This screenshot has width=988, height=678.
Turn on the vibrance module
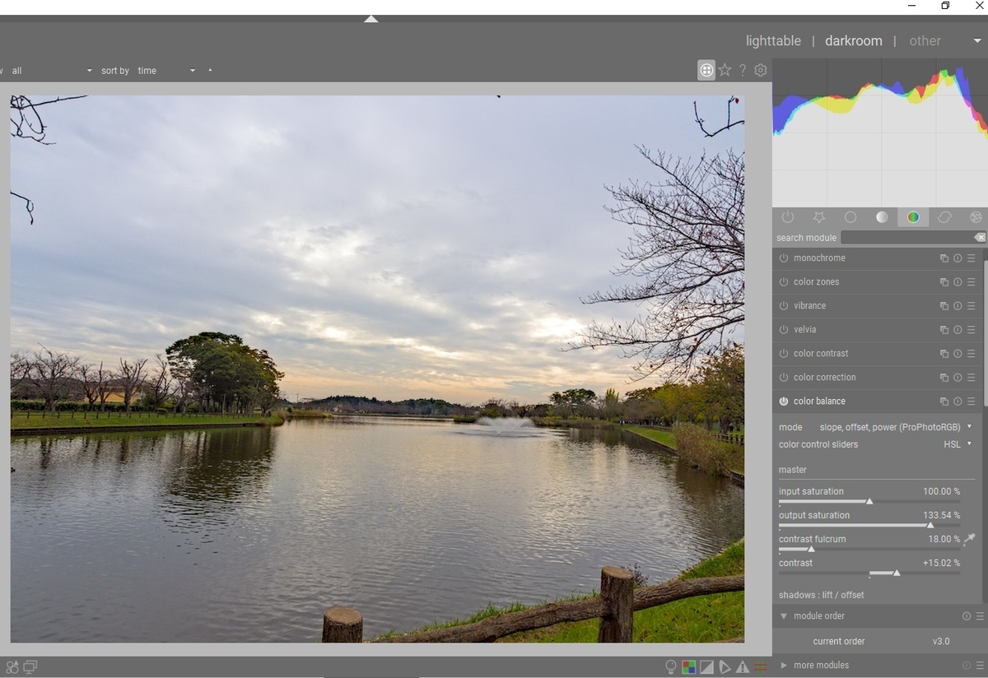click(x=784, y=306)
